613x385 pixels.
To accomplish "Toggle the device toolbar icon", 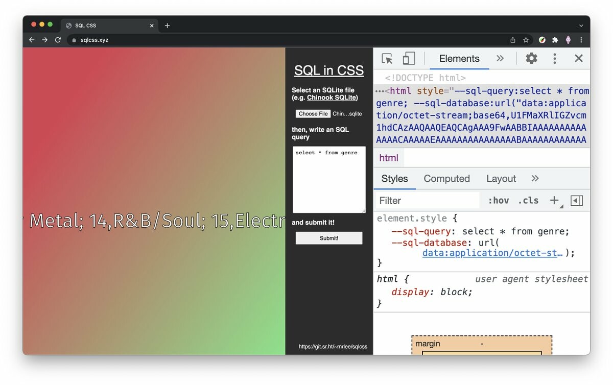I will tap(409, 59).
